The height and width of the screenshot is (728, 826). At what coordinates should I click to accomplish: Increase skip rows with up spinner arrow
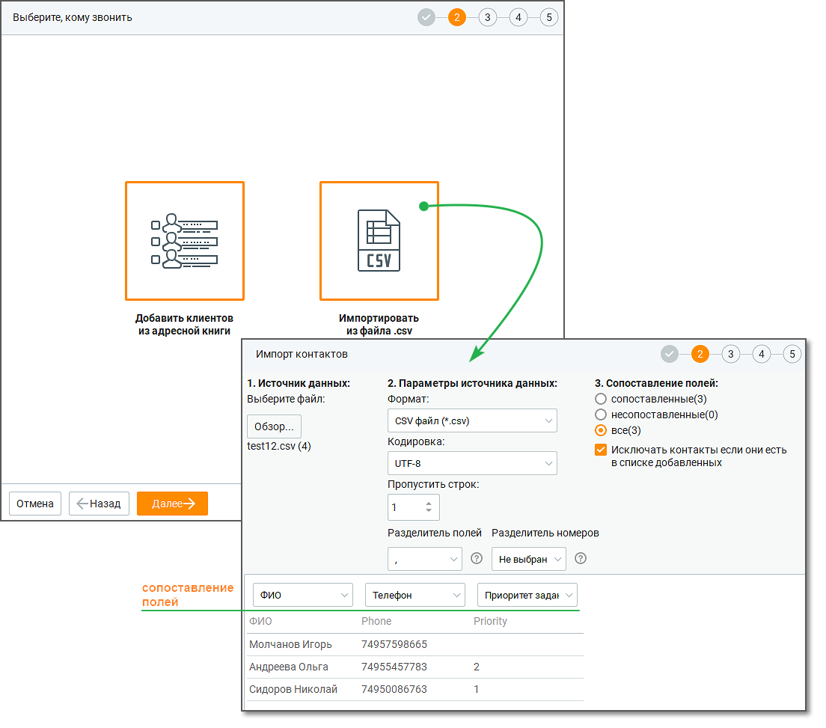pyautogui.click(x=429, y=503)
